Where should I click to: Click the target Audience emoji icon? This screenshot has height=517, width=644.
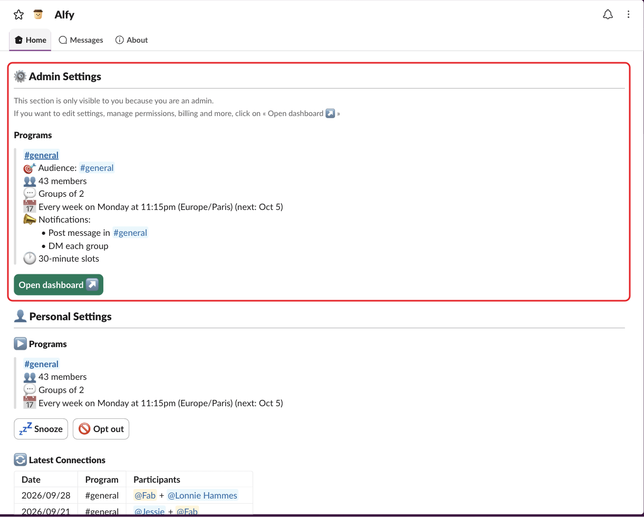30,168
